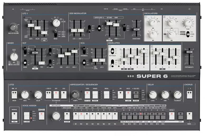Turn the arpeggiator Tempo knob

click(x=75, y=95)
